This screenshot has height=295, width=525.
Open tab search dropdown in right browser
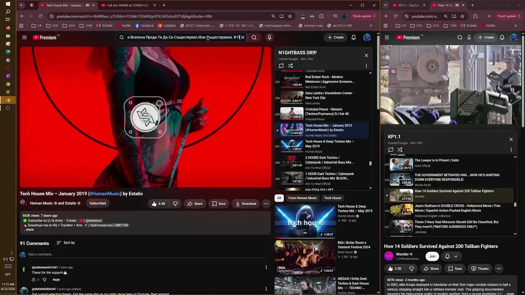click(386, 5)
